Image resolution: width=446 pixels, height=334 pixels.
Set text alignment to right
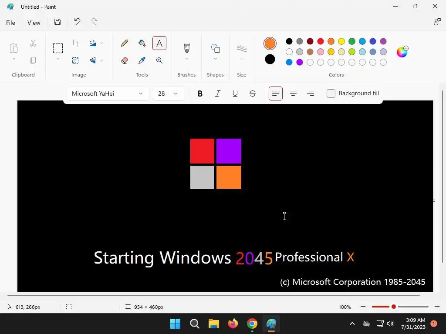click(x=311, y=94)
